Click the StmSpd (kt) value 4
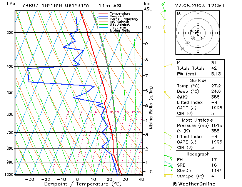 coord(213,176)
